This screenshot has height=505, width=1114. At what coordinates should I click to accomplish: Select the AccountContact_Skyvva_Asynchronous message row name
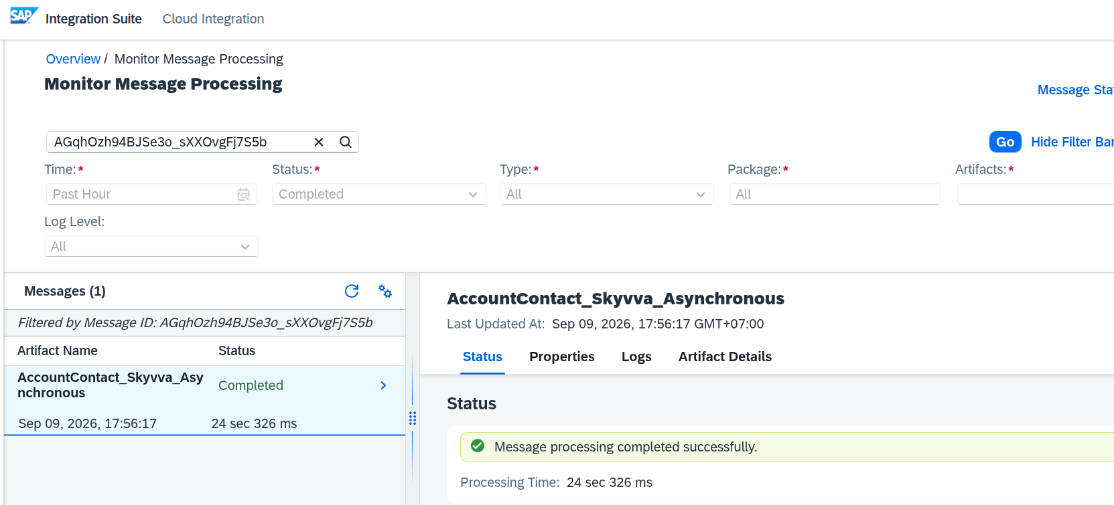click(111, 385)
